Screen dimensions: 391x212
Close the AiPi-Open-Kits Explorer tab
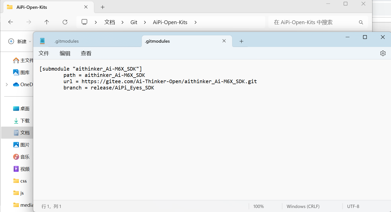point(86,7)
